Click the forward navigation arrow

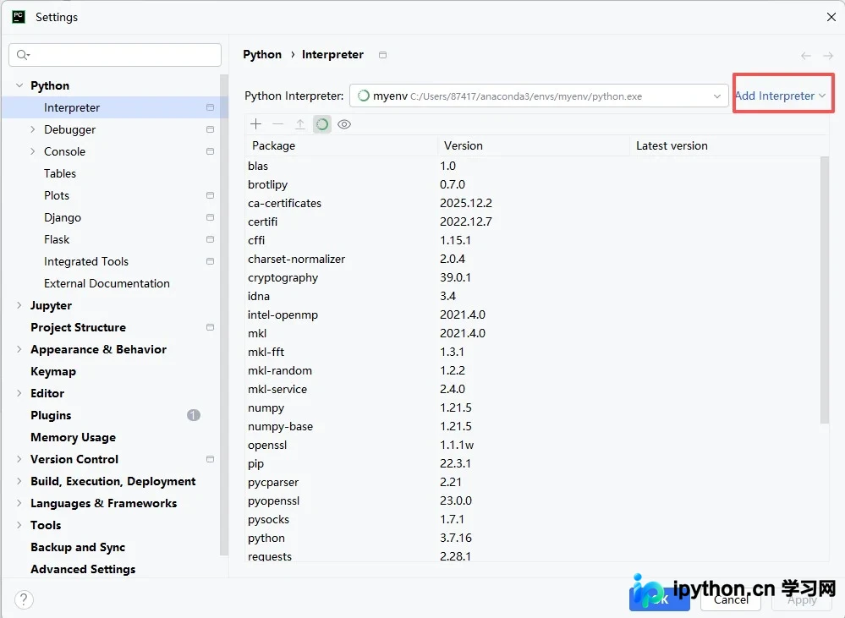[x=828, y=56]
